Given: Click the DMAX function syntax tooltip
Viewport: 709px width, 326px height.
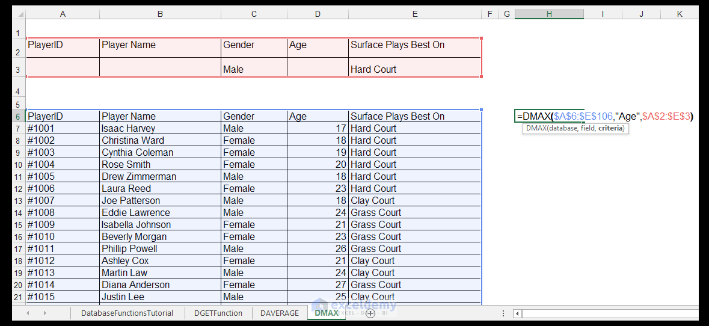Looking at the screenshot, I should tap(575, 128).
